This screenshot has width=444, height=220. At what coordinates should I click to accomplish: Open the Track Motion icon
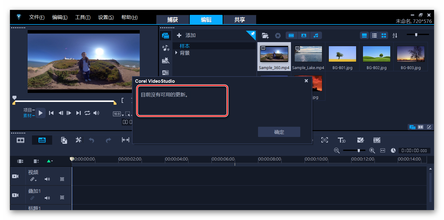click(x=324, y=140)
